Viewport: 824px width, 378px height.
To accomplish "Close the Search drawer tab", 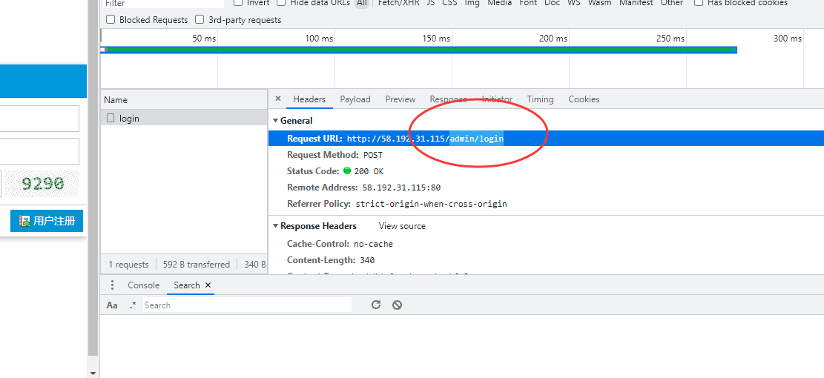I will tap(208, 285).
